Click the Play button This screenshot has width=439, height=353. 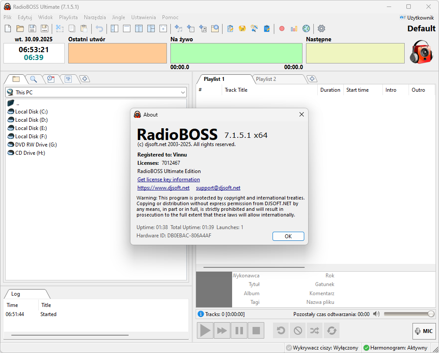pyautogui.click(x=205, y=330)
